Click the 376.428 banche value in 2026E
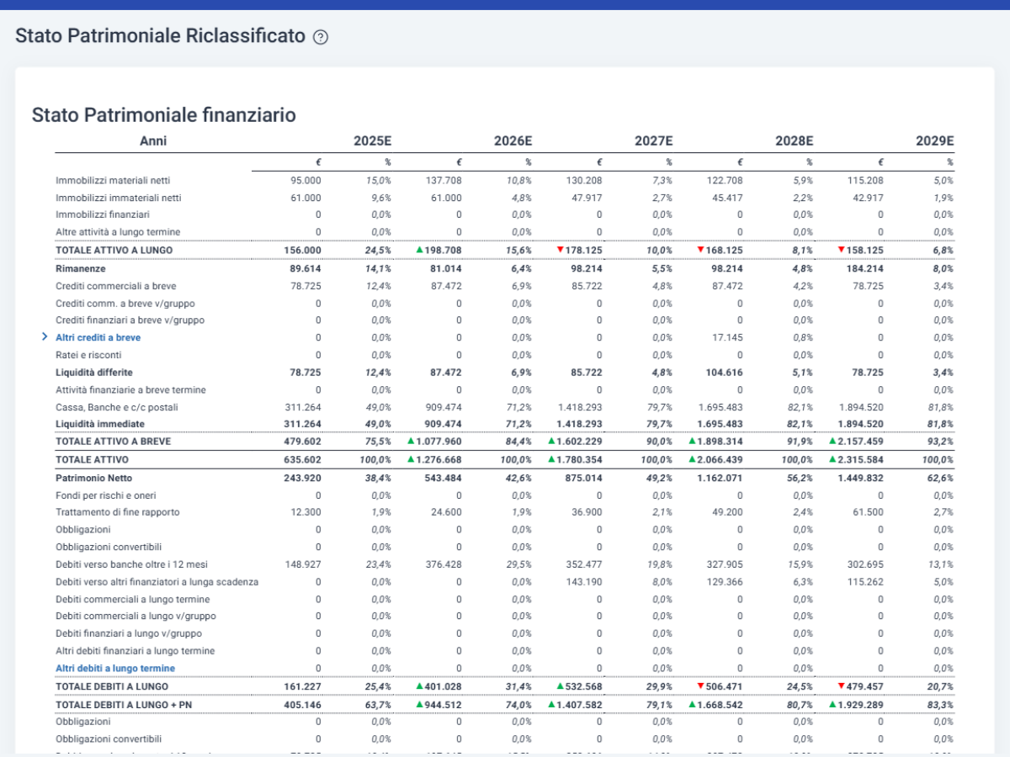 443,564
